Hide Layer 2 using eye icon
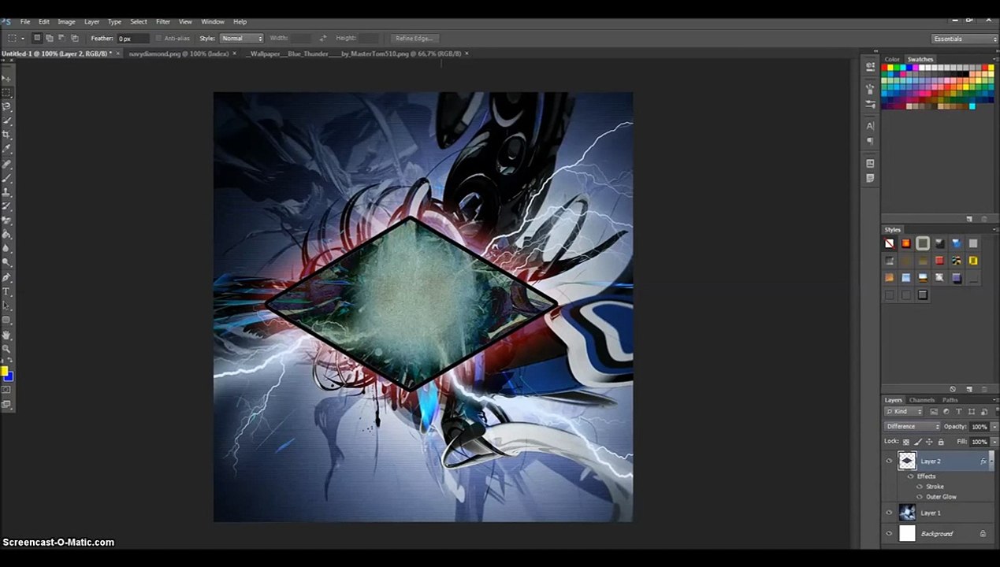 click(x=890, y=461)
